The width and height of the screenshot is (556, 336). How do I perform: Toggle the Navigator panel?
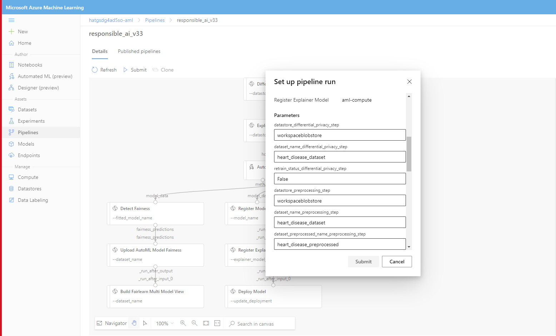tap(112, 323)
